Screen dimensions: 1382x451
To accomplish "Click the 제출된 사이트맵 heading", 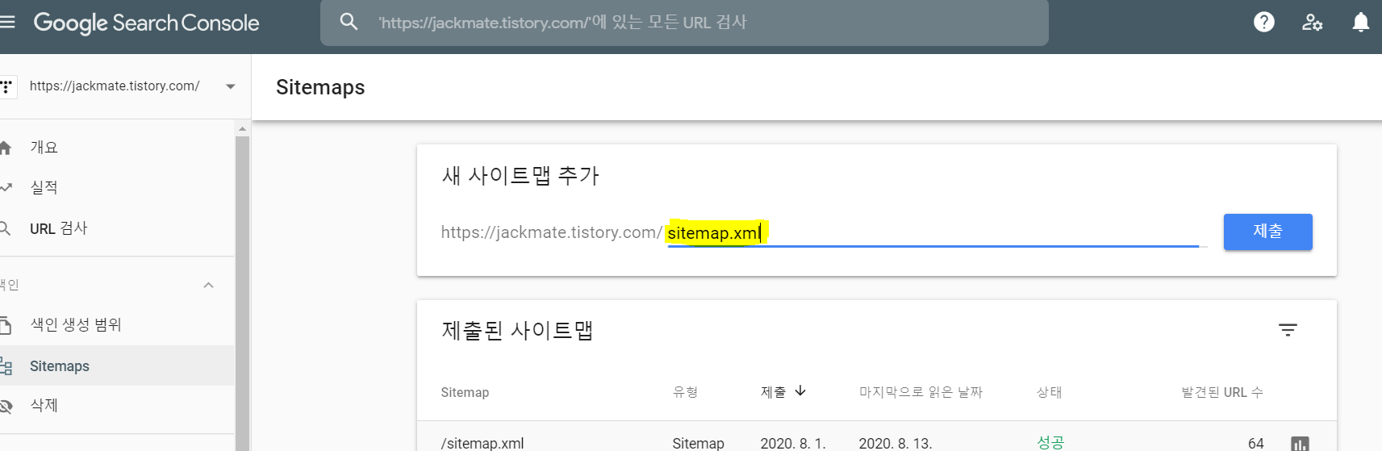I will click(x=517, y=330).
